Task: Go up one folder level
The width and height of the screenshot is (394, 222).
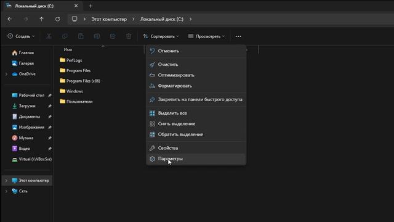Action: 41,19
